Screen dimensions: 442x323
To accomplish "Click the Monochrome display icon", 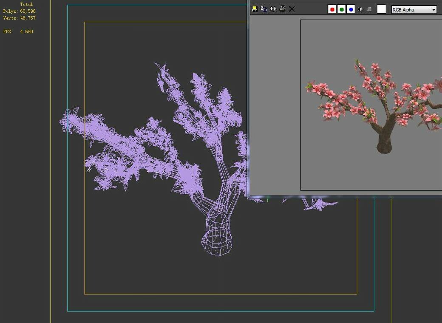I will 360,9.
